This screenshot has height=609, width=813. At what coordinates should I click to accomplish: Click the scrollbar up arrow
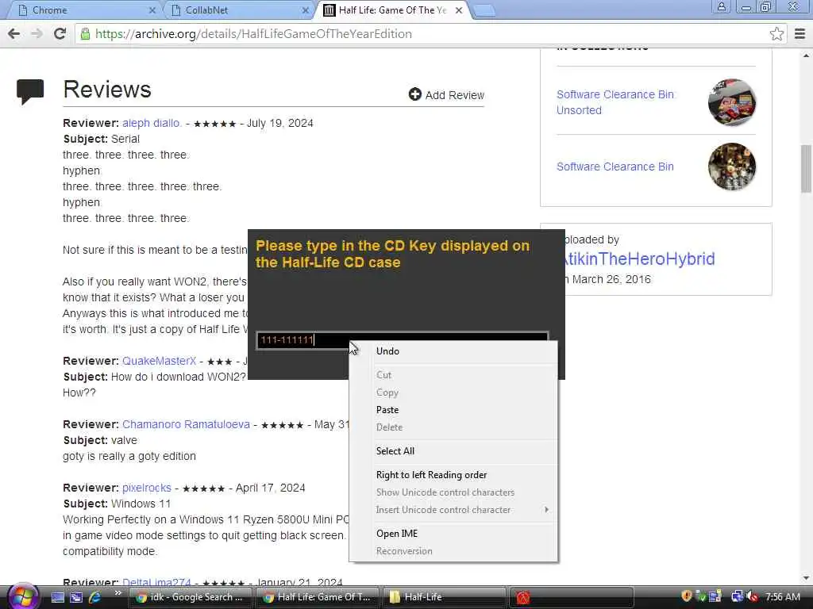coord(806,56)
